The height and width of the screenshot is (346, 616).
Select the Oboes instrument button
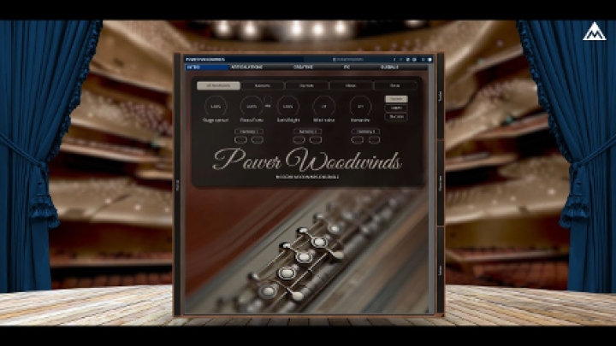[351, 85]
